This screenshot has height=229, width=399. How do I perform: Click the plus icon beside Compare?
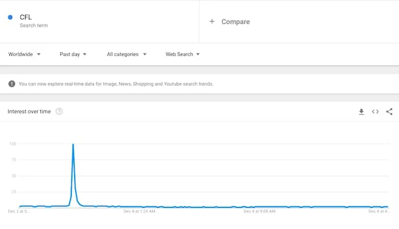pyautogui.click(x=211, y=22)
